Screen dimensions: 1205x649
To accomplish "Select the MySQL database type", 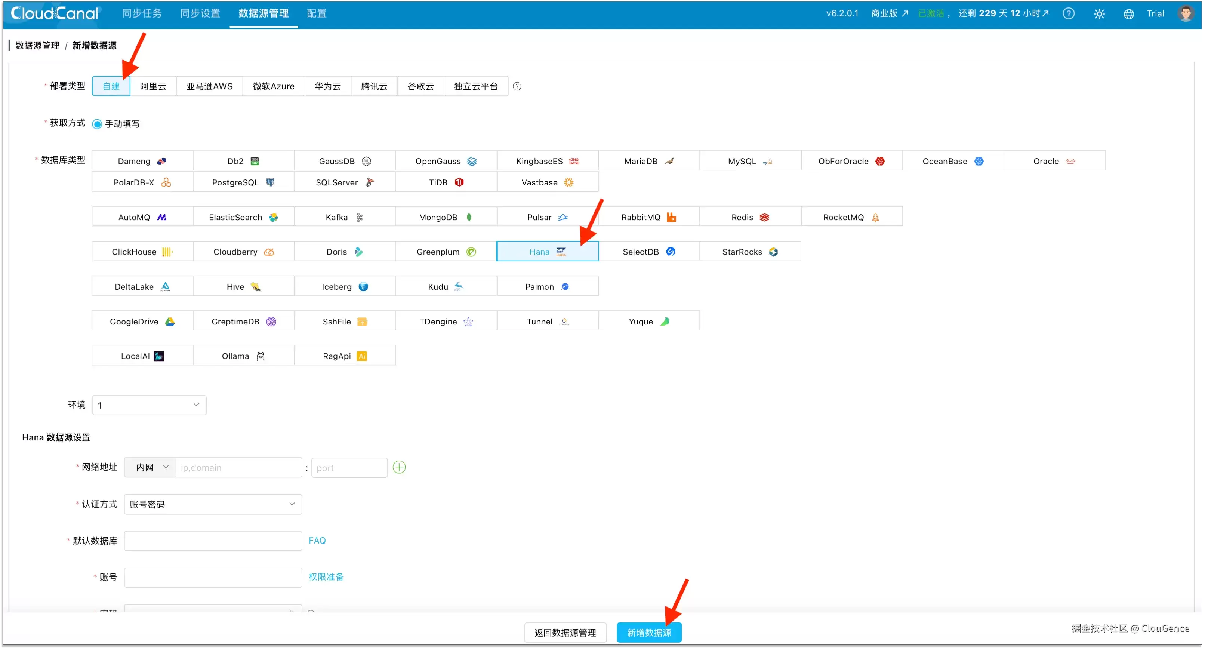I will (x=750, y=160).
